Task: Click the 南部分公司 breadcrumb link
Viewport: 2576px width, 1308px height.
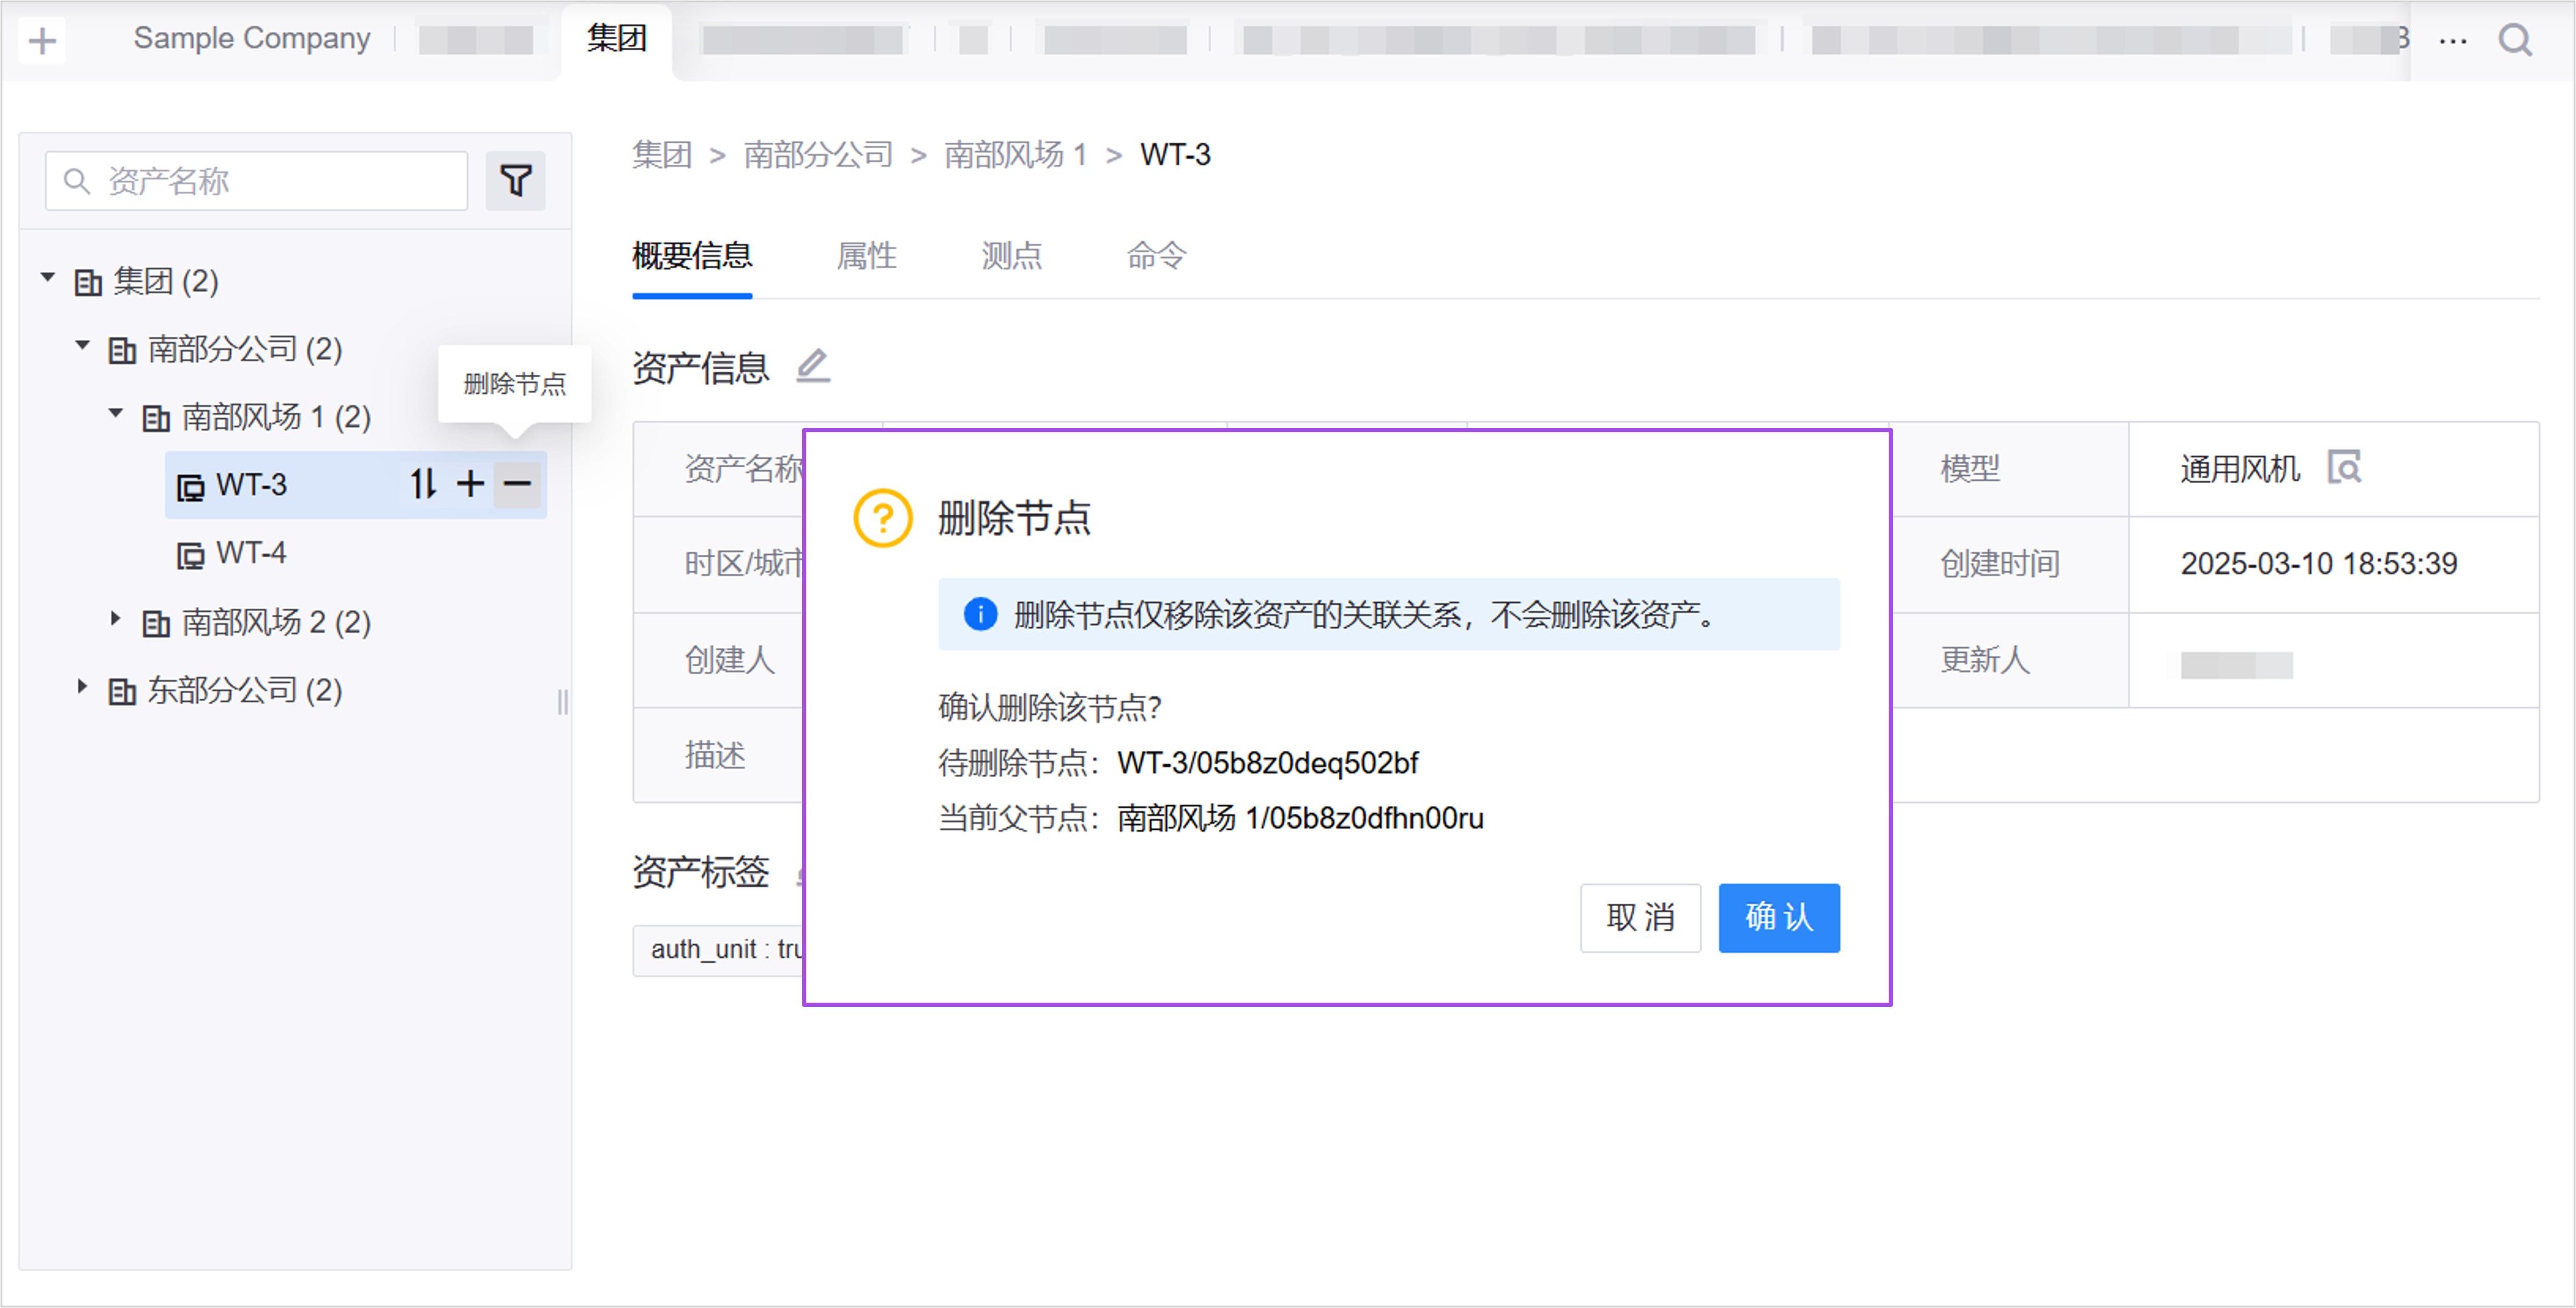Action: coord(817,155)
